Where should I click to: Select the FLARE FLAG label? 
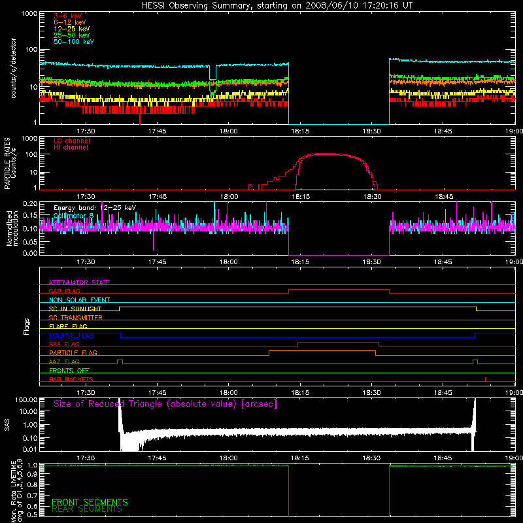tap(68, 326)
